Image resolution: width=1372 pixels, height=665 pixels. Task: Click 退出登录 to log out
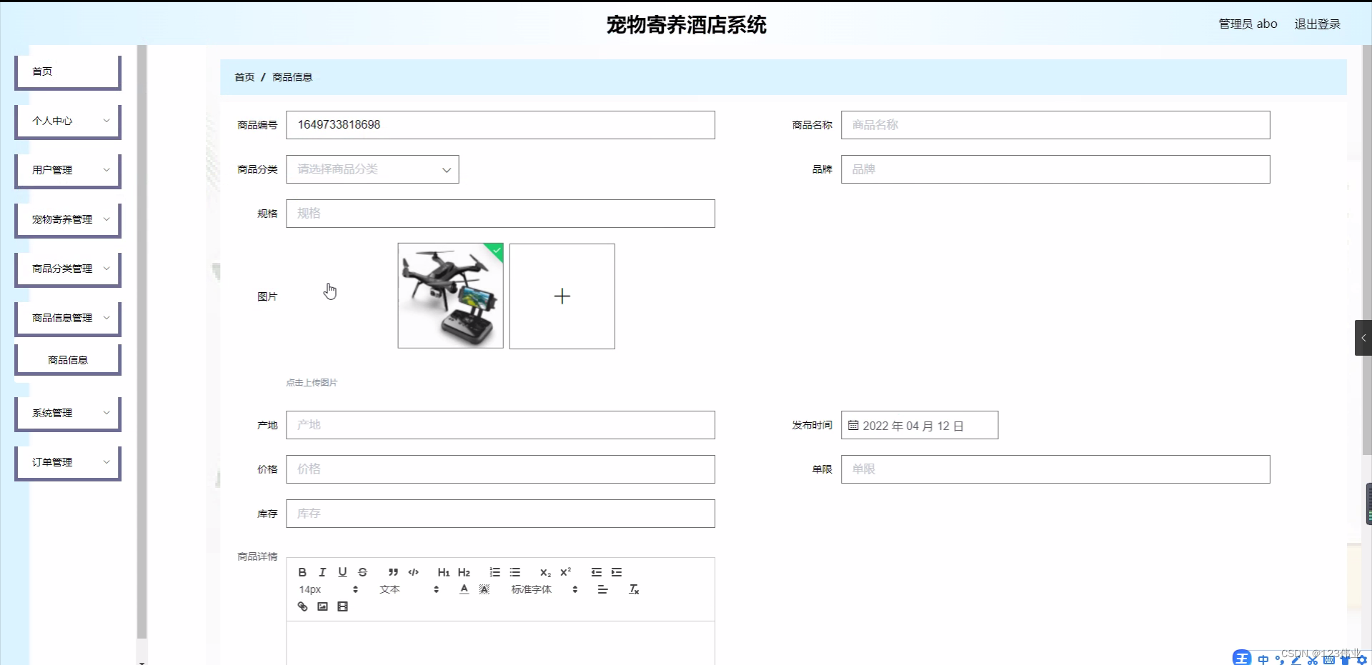click(x=1317, y=24)
